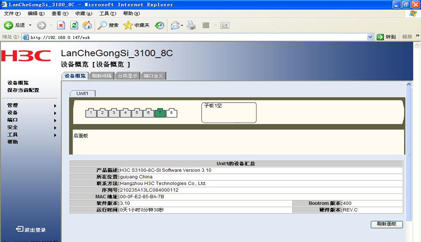Refresh the page with green arrows icon

tap(74, 25)
